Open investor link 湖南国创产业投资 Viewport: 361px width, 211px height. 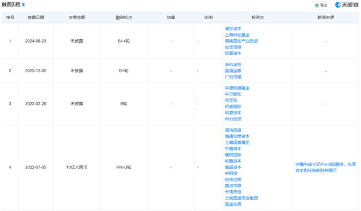(241, 41)
